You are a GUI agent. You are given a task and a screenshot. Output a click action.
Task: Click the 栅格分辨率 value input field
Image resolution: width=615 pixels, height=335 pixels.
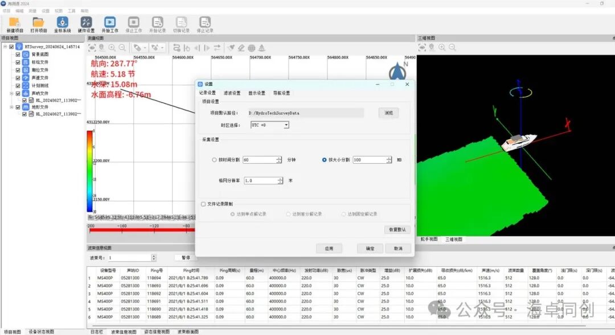[x=260, y=180]
